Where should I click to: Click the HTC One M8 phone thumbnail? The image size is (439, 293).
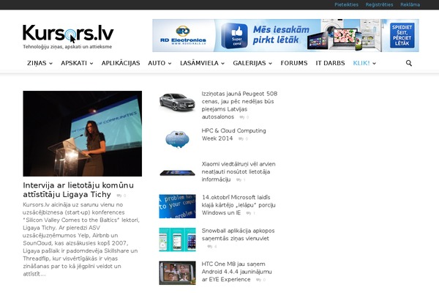177,273
